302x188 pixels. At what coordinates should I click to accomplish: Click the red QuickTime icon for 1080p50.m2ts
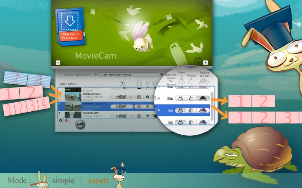point(139,97)
